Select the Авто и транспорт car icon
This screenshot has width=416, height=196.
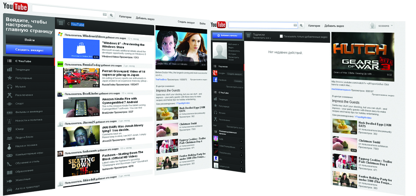click(10, 189)
